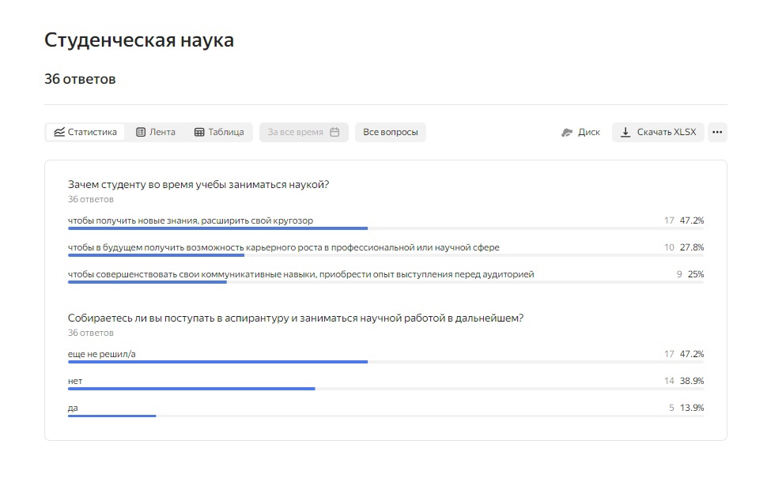Click the Яндекс Диск icon

click(x=567, y=133)
